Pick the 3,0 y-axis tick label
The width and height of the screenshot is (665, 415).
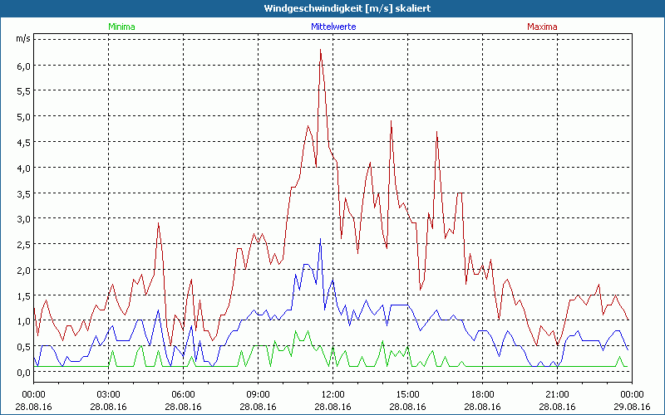pyautogui.click(x=23, y=219)
